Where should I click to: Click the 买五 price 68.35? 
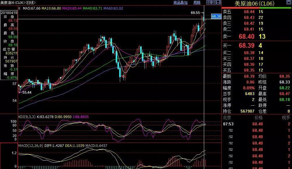pyautogui.click(x=249, y=70)
